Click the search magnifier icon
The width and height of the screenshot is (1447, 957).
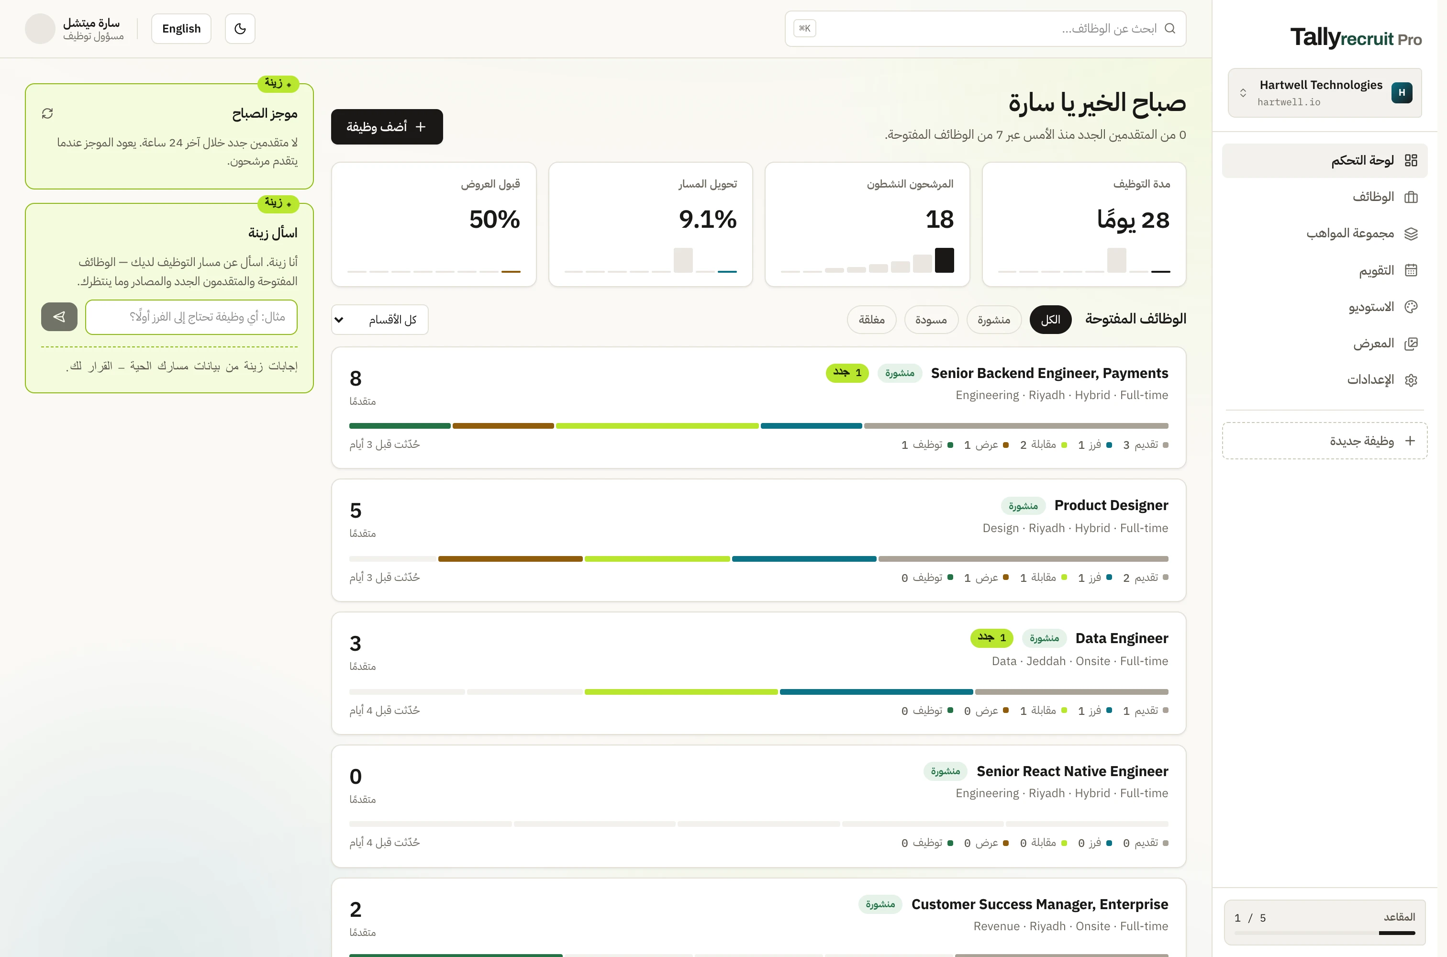pos(1169,29)
